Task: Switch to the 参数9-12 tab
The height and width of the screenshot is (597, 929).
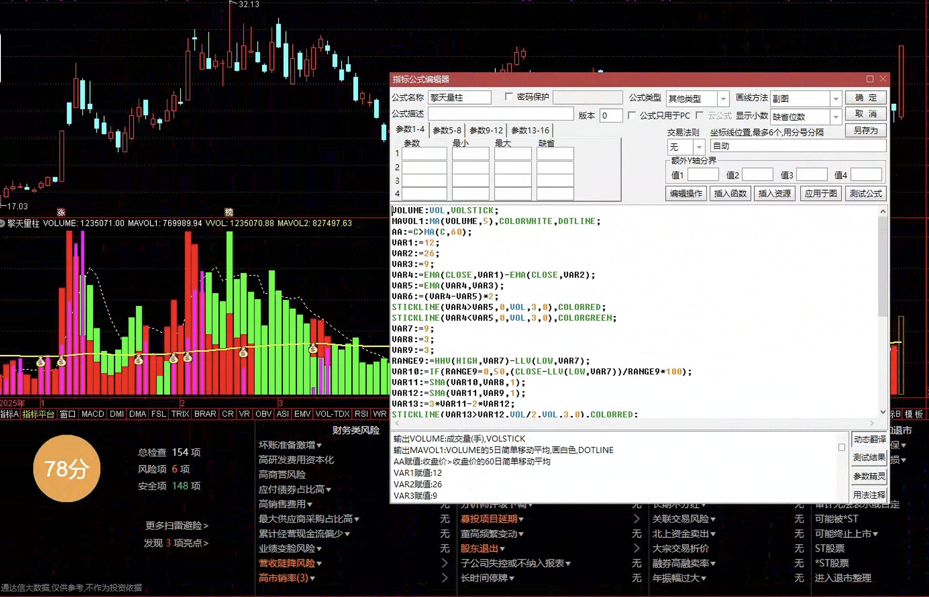Action: (486, 130)
